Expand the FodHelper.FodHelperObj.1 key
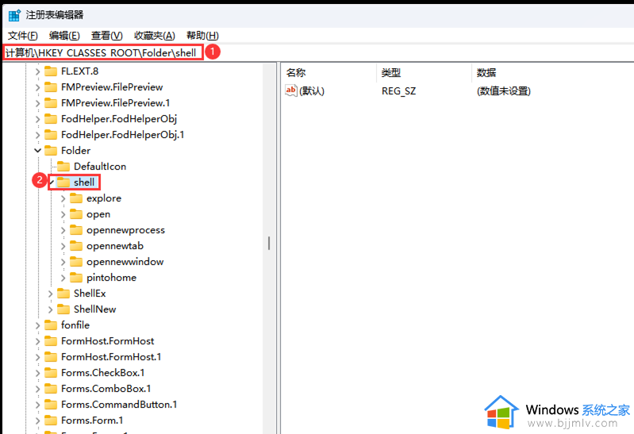Viewport: 634px width, 434px height. (x=37, y=135)
